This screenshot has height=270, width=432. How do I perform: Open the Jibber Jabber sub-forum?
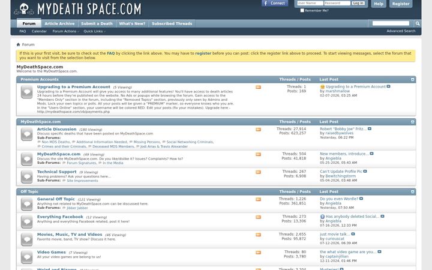point(77,208)
